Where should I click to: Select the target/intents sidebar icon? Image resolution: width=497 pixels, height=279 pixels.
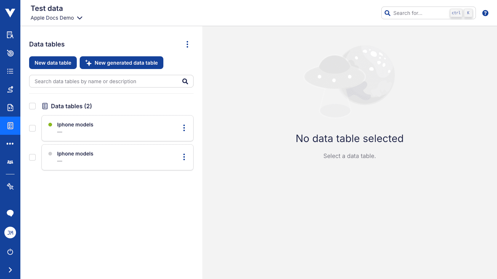tap(10, 53)
